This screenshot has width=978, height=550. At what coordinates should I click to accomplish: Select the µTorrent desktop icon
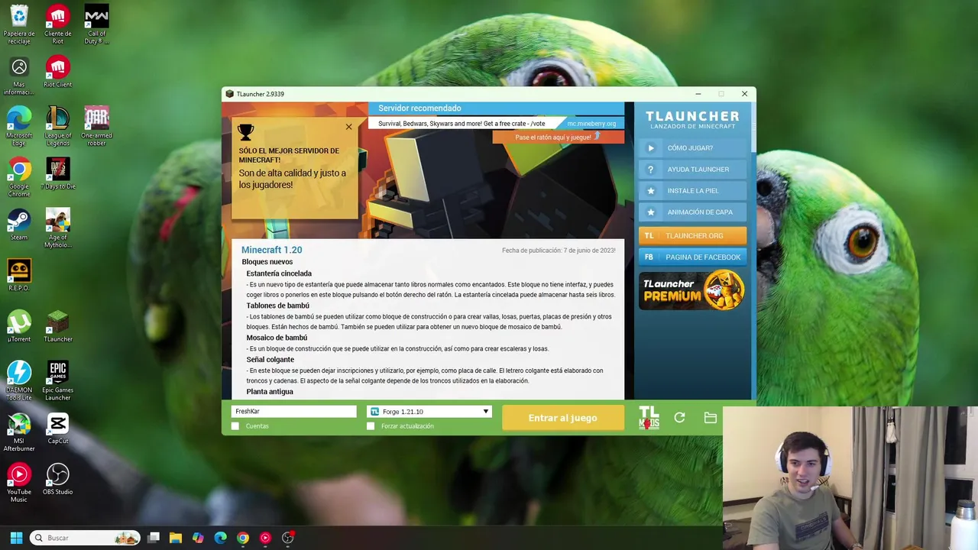click(19, 326)
